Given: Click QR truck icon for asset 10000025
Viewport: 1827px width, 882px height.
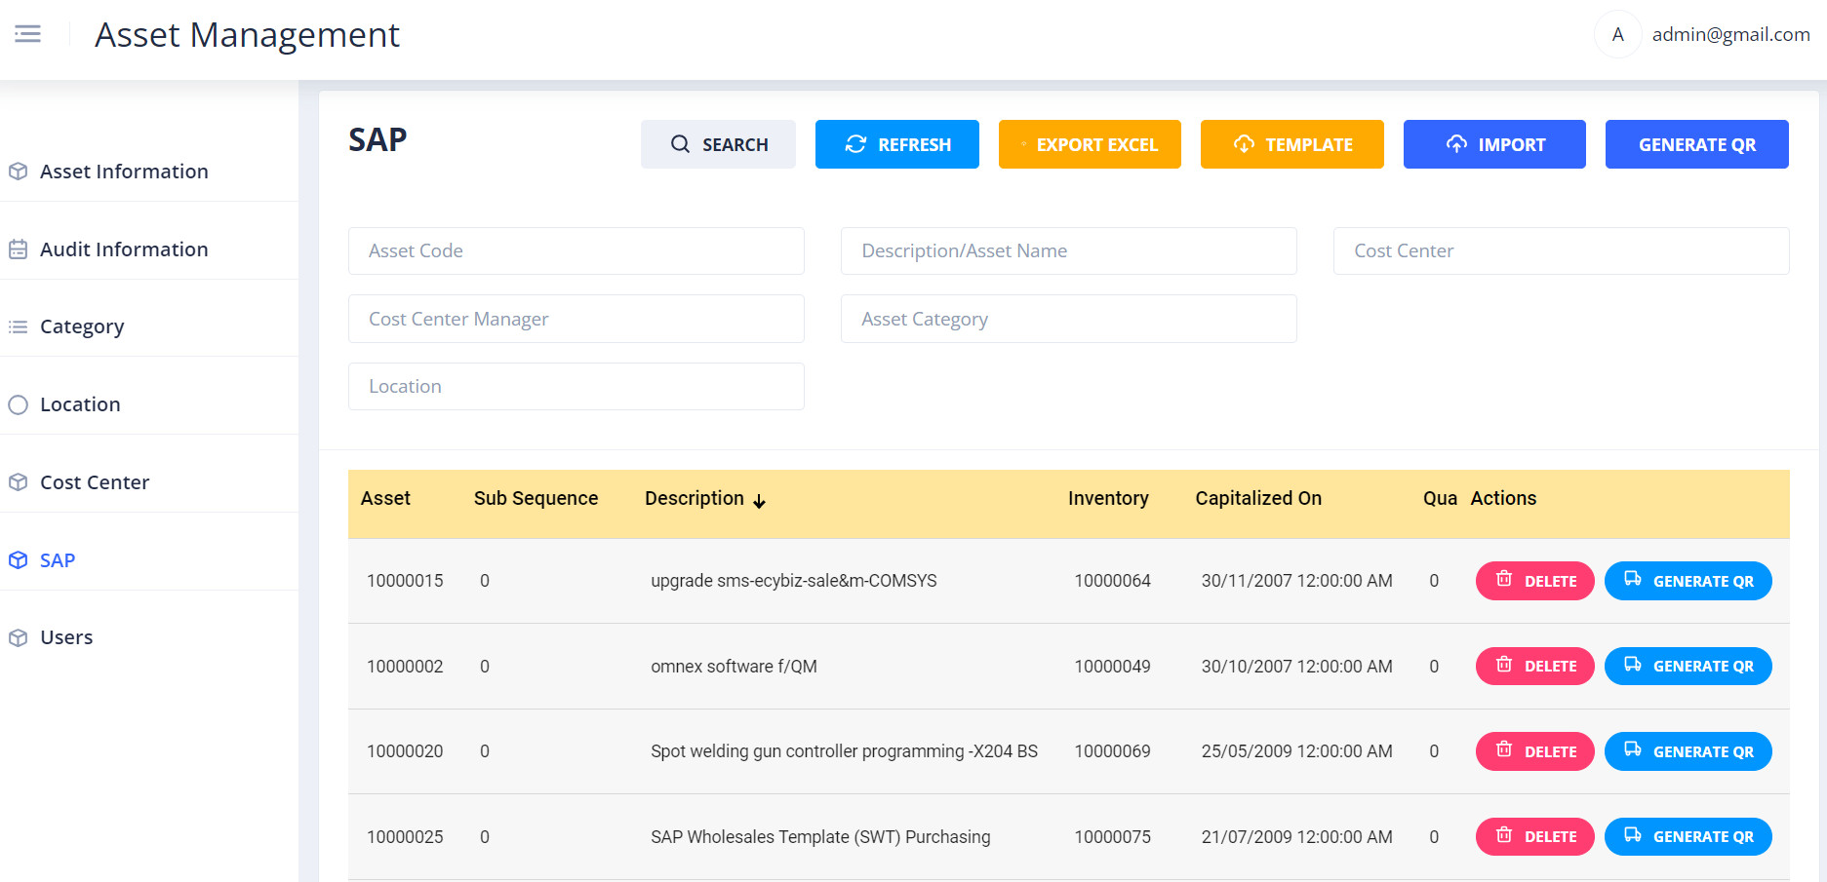Looking at the screenshot, I should [1633, 835].
